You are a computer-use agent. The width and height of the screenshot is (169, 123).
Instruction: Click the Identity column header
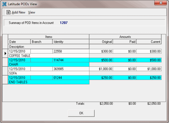coord(71,42)
